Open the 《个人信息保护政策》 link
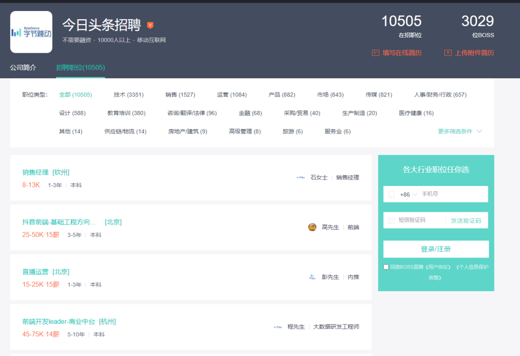 [471, 272]
